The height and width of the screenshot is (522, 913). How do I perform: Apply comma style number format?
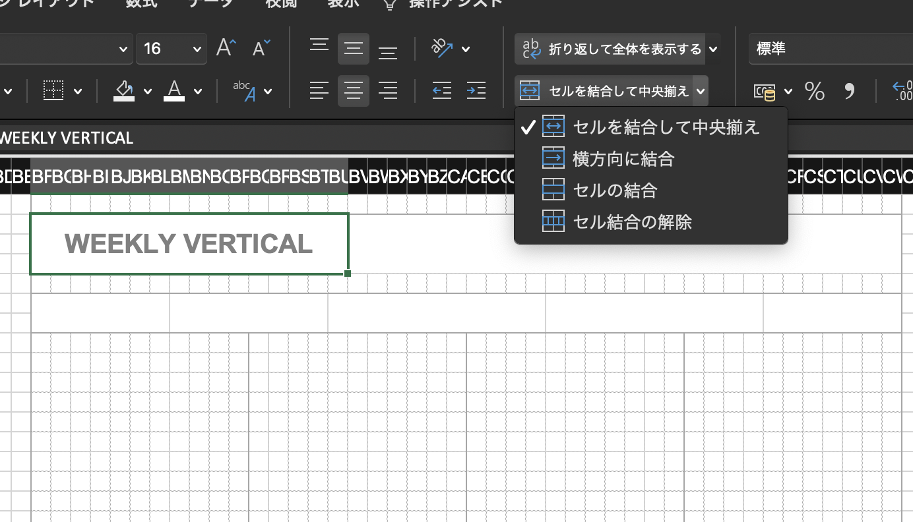[850, 91]
